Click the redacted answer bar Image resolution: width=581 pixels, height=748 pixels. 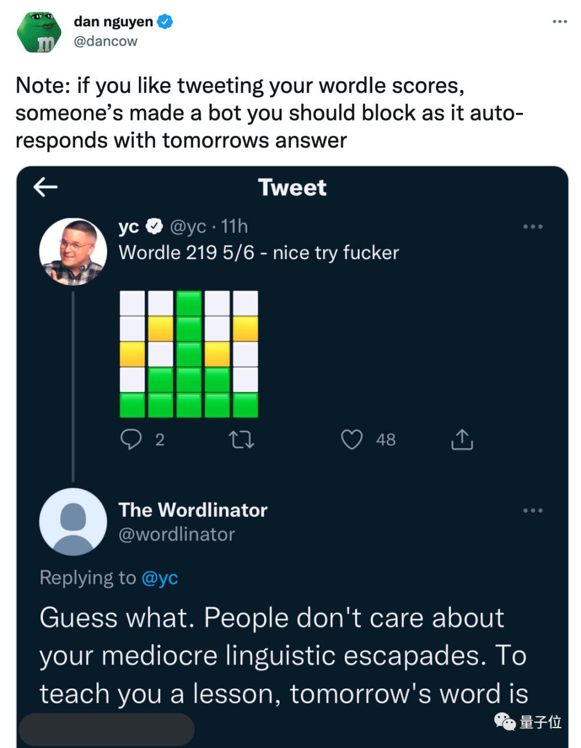point(107,729)
